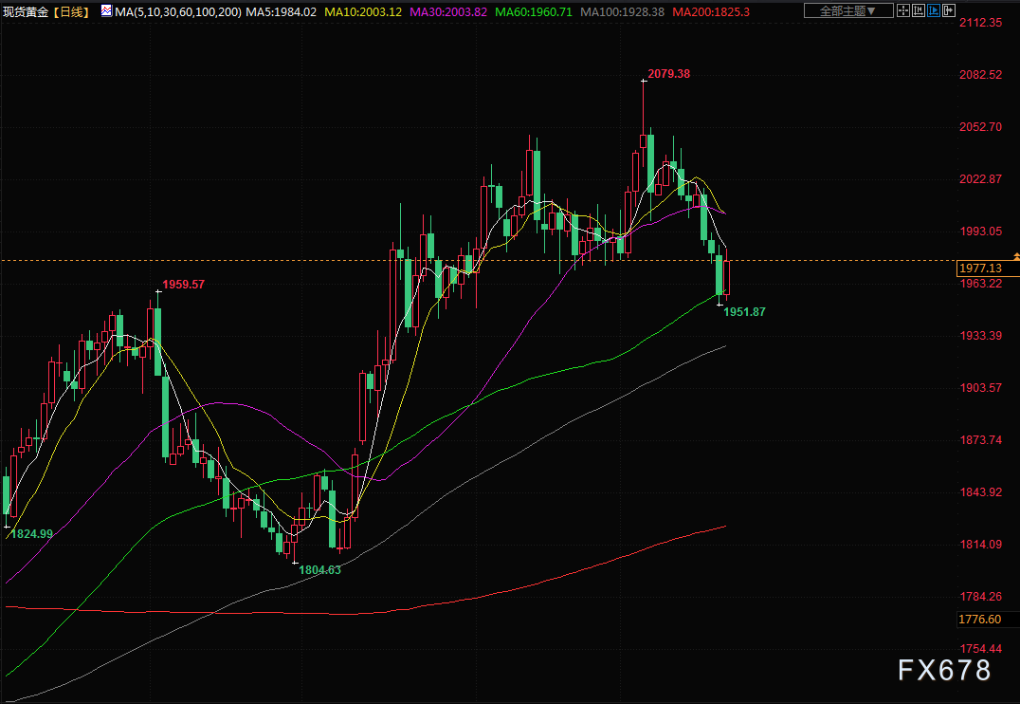This screenshot has width=1020, height=704.
Task: Click the compress price axis icon
Action: [x=921, y=11]
